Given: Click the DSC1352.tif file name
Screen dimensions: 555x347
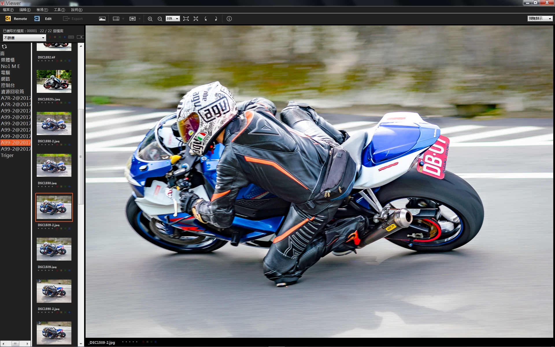Looking at the screenshot, I should coord(46,57).
